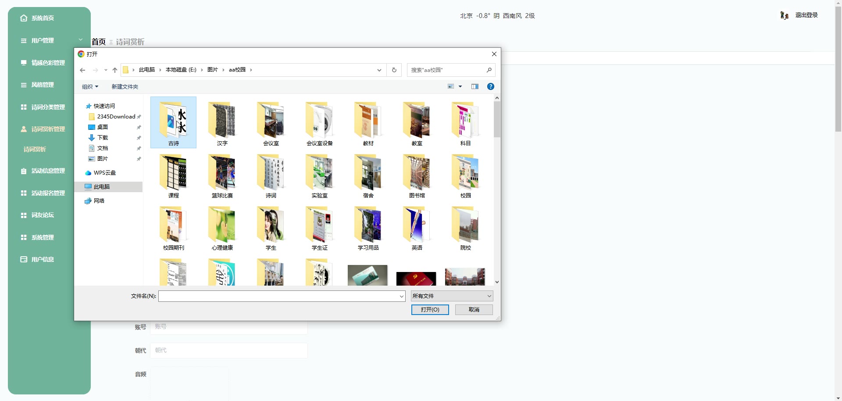The width and height of the screenshot is (842, 401).
Task: Click the 取消 button
Action: click(x=474, y=310)
